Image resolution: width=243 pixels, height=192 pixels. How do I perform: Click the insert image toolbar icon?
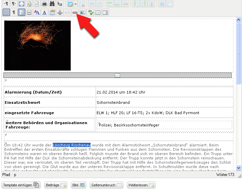[82, 12]
